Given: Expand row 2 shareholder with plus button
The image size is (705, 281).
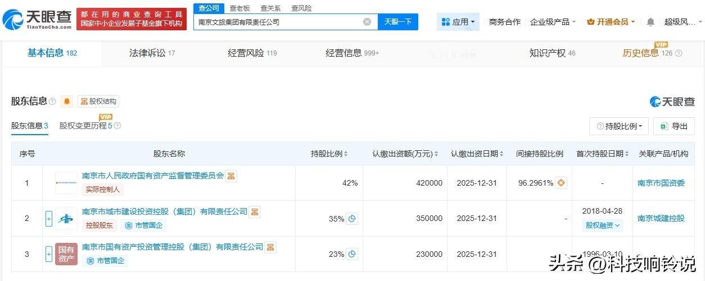Looking at the screenshot, I should (x=49, y=219).
